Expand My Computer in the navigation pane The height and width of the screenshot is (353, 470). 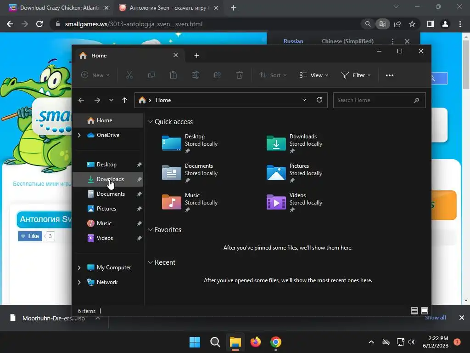79,268
